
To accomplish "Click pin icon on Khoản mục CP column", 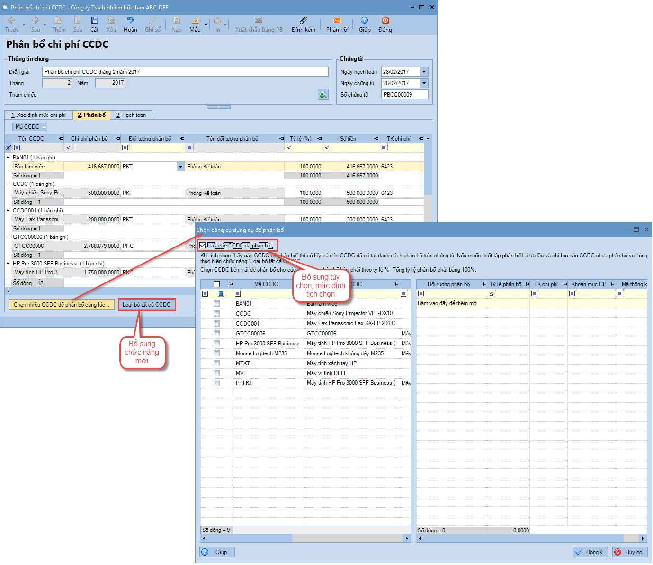I will (x=612, y=284).
